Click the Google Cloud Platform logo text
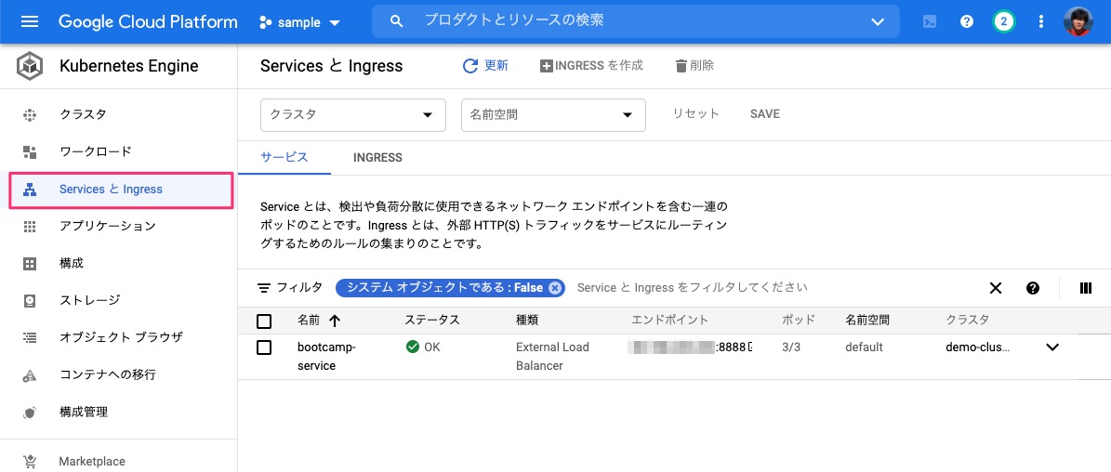This screenshot has height=472, width=1111. [x=148, y=21]
